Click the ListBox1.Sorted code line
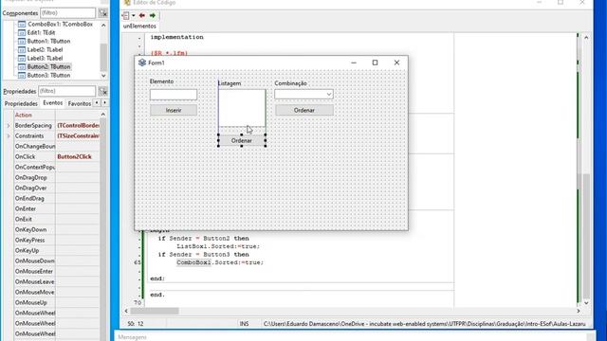 pos(218,246)
